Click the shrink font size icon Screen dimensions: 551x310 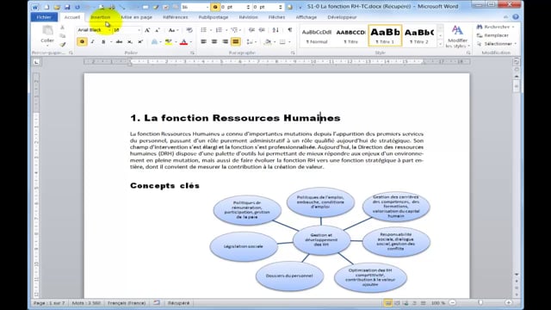tap(158, 30)
